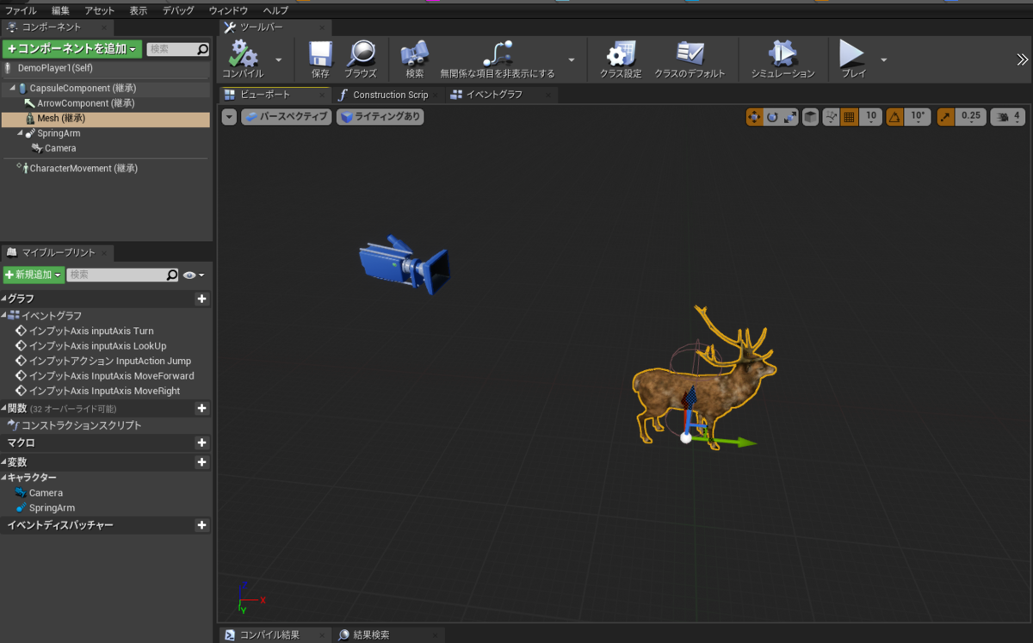1033x643 pixels.
Task: Open the Edit menu
Action: tap(60, 10)
